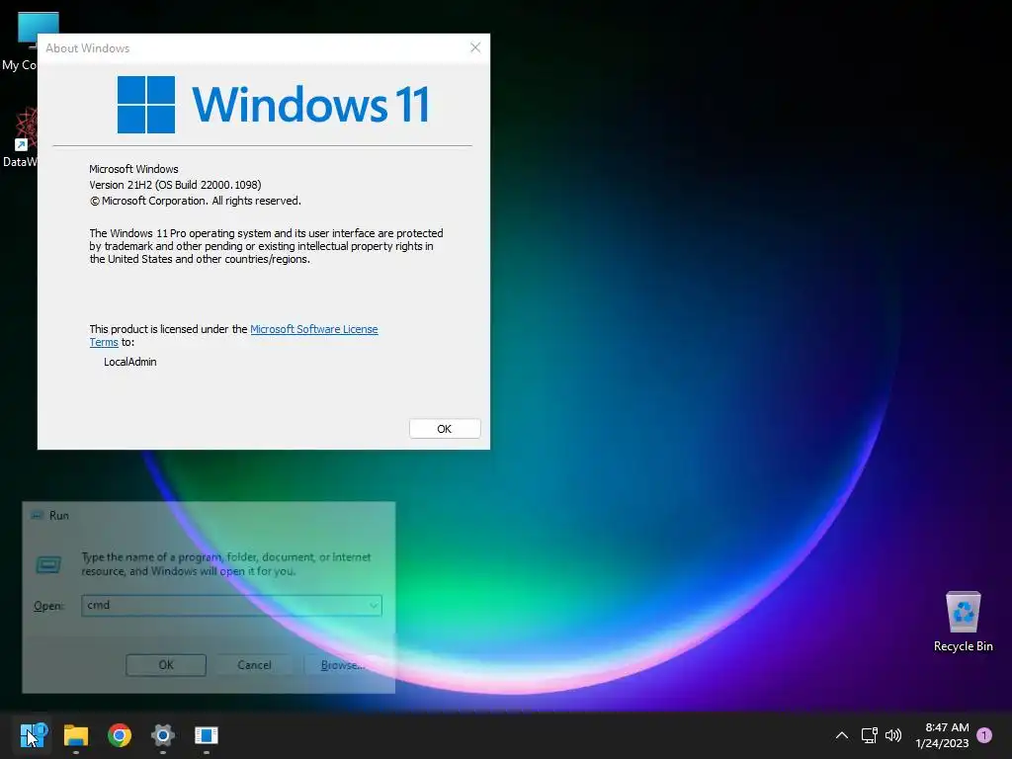Screen dimensions: 1012x759
Task: Click the Microsoft Corporation copyright text
Action: (x=195, y=201)
